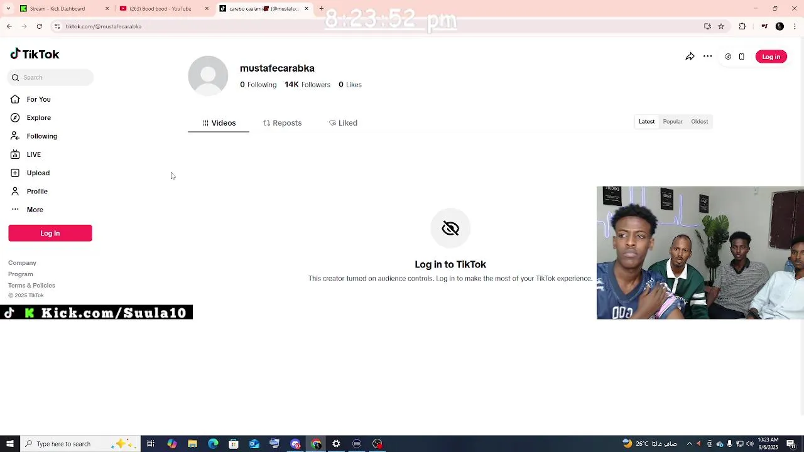Open Copilot from the taskbar
804x452 pixels.
pos(171,444)
